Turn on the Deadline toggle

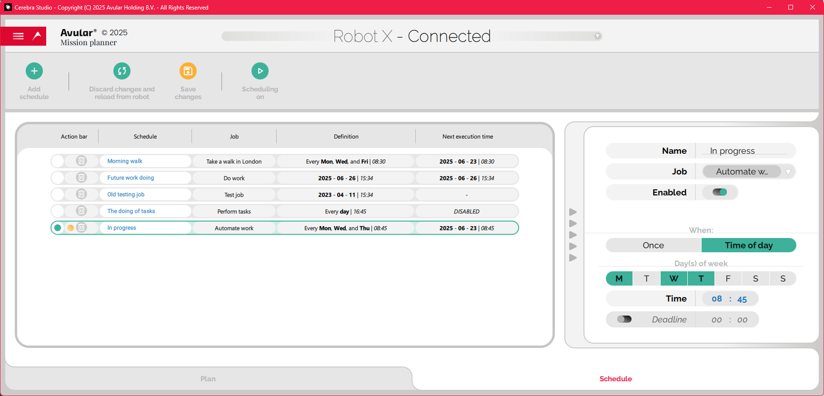(x=624, y=319)
